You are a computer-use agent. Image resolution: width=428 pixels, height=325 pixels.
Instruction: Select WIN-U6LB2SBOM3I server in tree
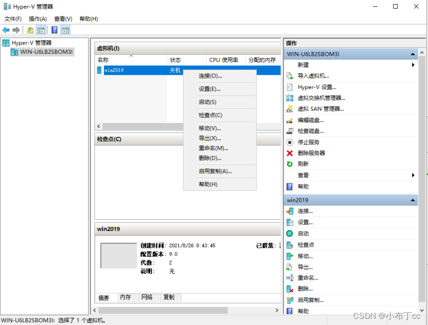[x=46, y=52]
